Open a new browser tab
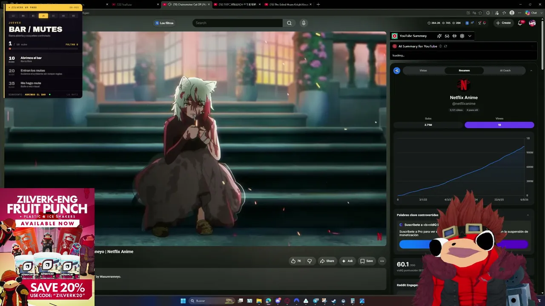This screenshot has width=545, height=306. click(318, 5)
